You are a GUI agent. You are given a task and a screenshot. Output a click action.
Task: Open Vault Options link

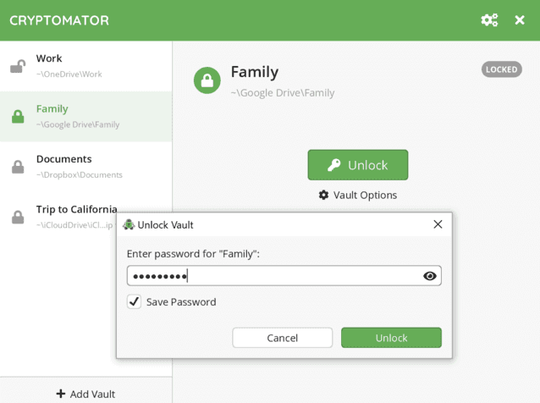364,195
